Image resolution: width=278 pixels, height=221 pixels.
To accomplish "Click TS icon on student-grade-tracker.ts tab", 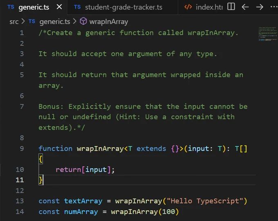I will [77, 7].
